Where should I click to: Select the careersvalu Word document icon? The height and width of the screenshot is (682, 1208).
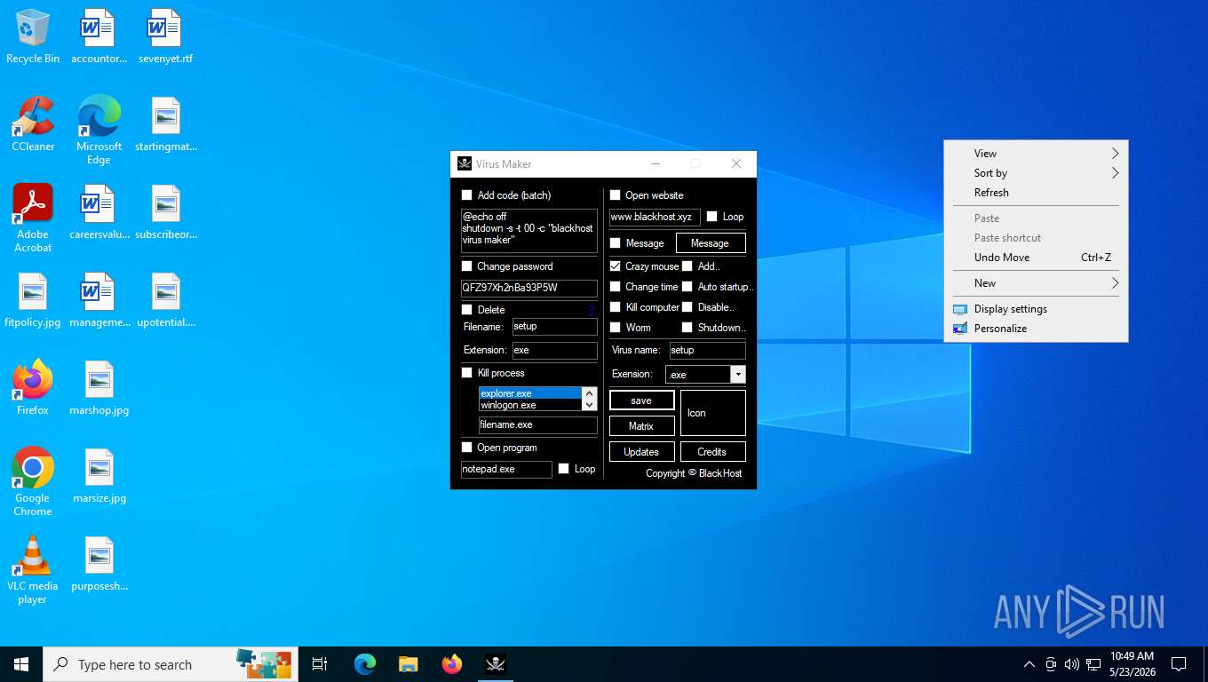click(99, 213)
